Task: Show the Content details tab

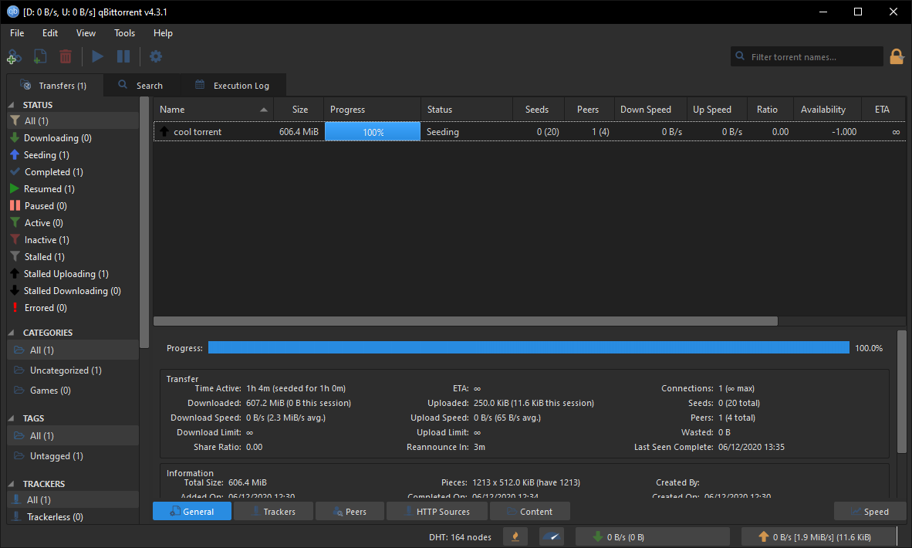Action: 530,512
